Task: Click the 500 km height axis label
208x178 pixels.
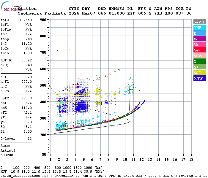Action: pos(43,85)
